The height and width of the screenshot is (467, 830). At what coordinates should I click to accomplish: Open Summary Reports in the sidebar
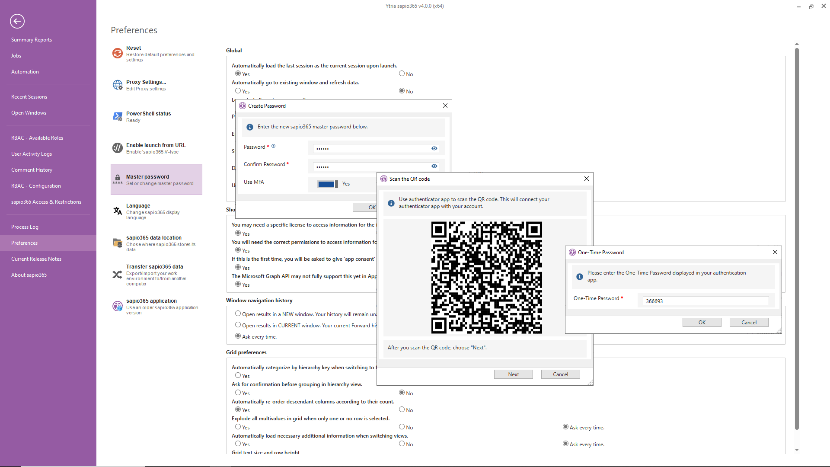tap(32, 40)
